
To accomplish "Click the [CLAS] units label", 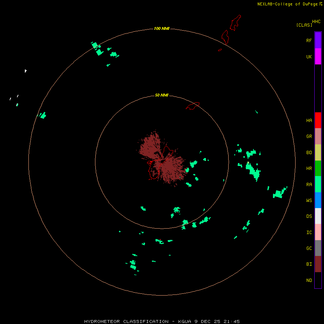I will (x=304, y=25).
